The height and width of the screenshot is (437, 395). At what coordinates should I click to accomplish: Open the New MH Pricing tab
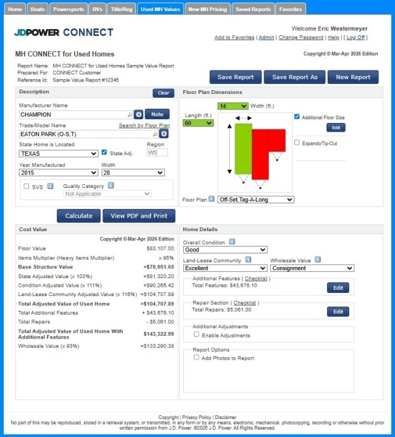[x=207, y=9]
